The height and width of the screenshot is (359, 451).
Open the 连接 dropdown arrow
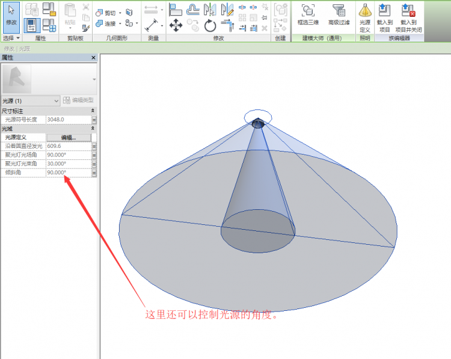tap(120, 23)
